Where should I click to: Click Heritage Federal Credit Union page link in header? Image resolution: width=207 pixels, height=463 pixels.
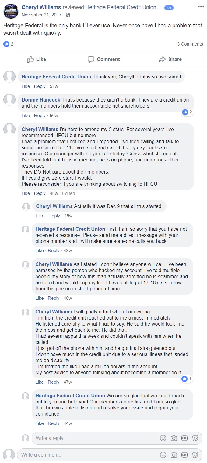[x=121, y=7]
